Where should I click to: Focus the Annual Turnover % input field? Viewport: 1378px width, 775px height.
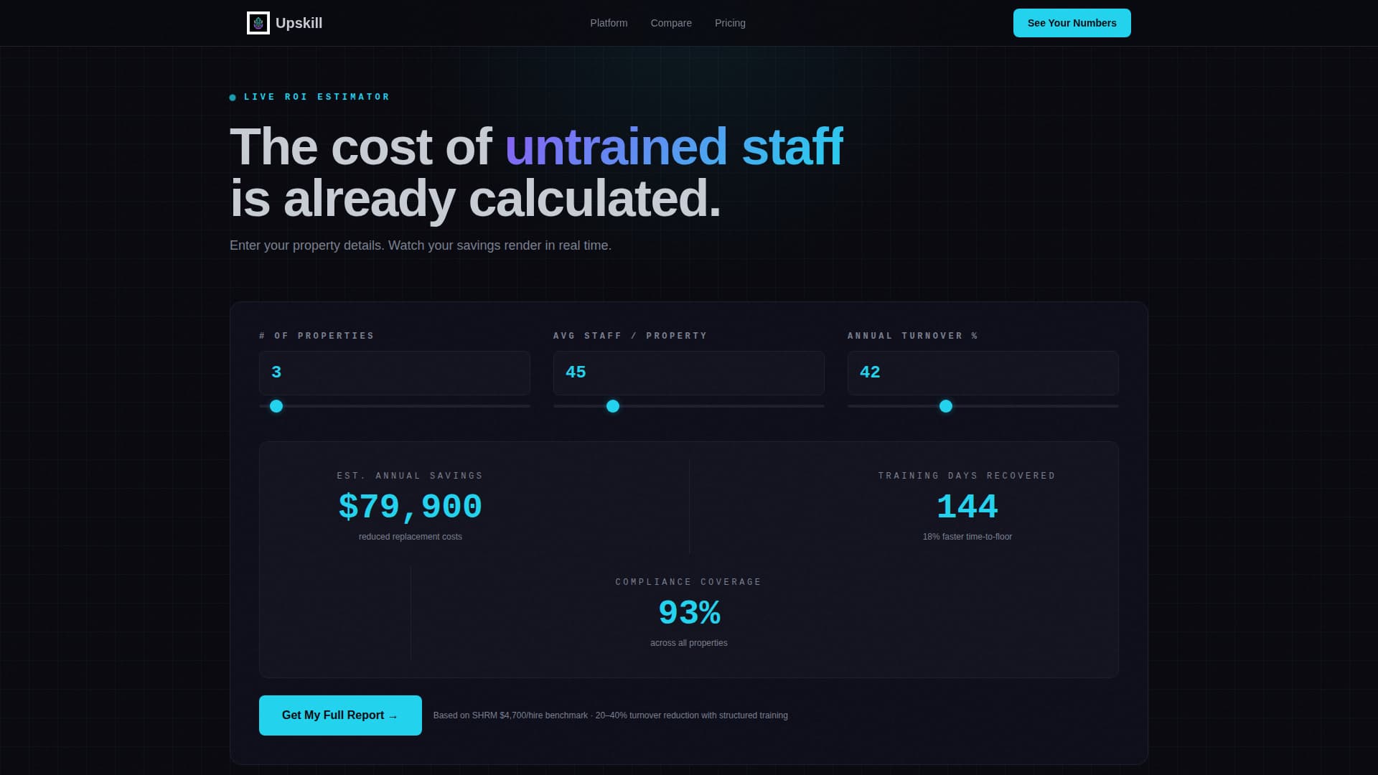click(983, 373)
